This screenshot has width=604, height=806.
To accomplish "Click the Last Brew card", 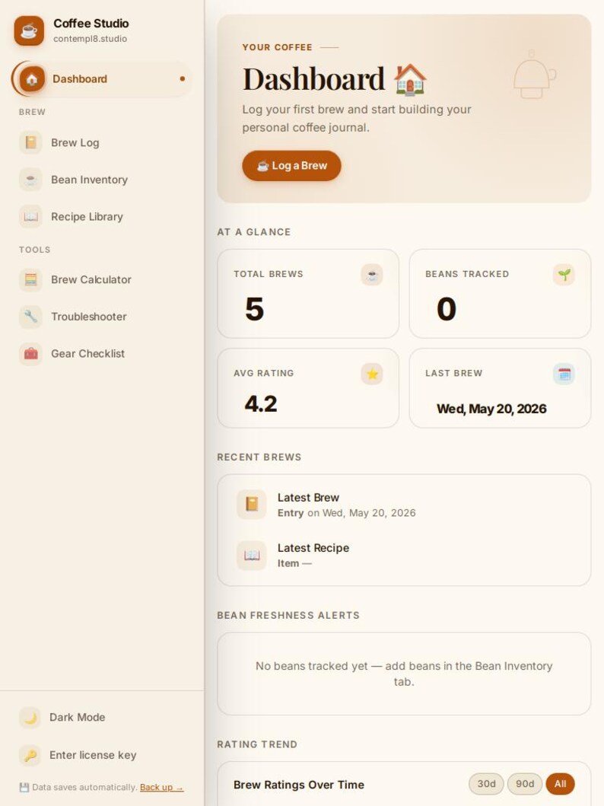I will coord(501,388).
